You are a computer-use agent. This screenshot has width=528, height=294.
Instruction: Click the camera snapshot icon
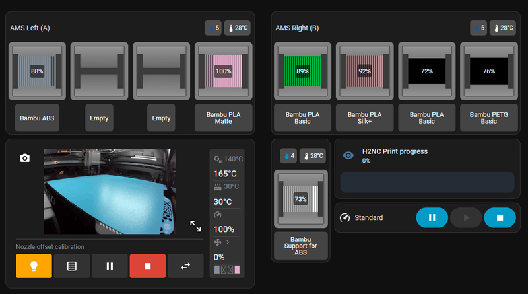tap(25, 158)
